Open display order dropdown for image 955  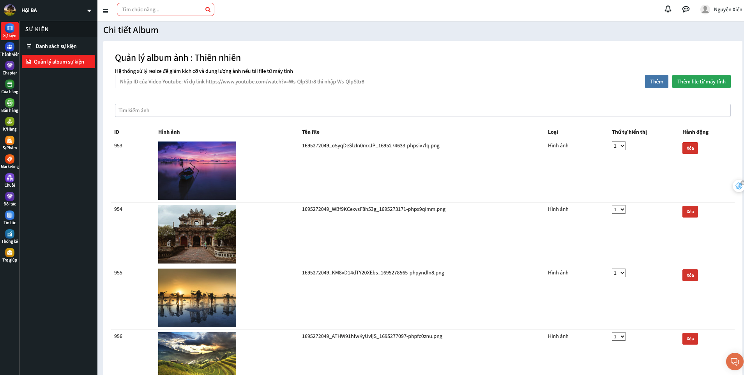(619, 273)
